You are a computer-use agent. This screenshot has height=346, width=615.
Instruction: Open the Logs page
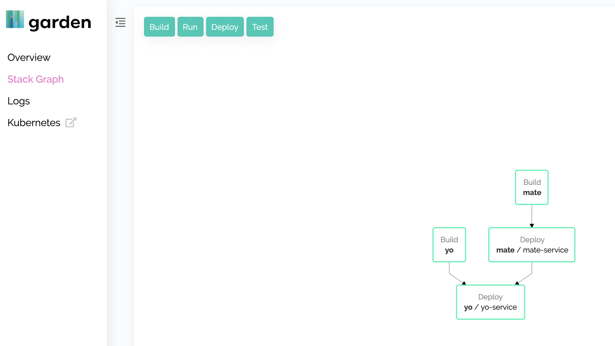[x=19, y=101]
